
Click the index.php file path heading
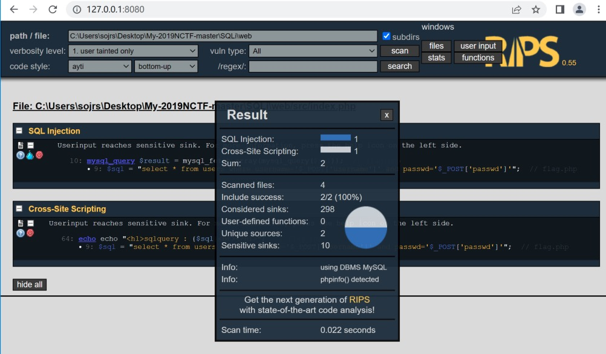point(184,106)
